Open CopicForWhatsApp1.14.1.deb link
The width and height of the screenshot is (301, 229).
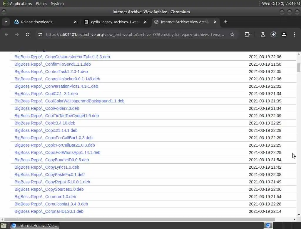(x=57, y=152)
